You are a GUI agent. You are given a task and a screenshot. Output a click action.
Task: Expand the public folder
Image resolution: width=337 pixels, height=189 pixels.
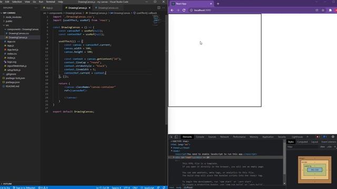point(9,21)
